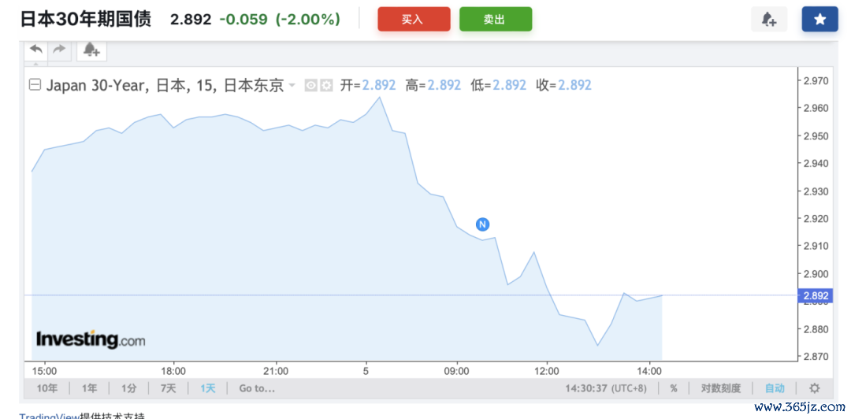Add to watchlist with blue star button

tap(819, 20)
